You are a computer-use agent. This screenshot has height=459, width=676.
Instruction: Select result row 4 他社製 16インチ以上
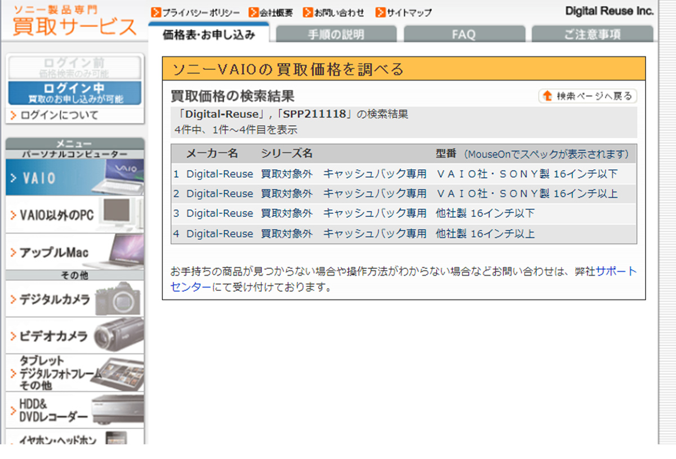point(484,233)
